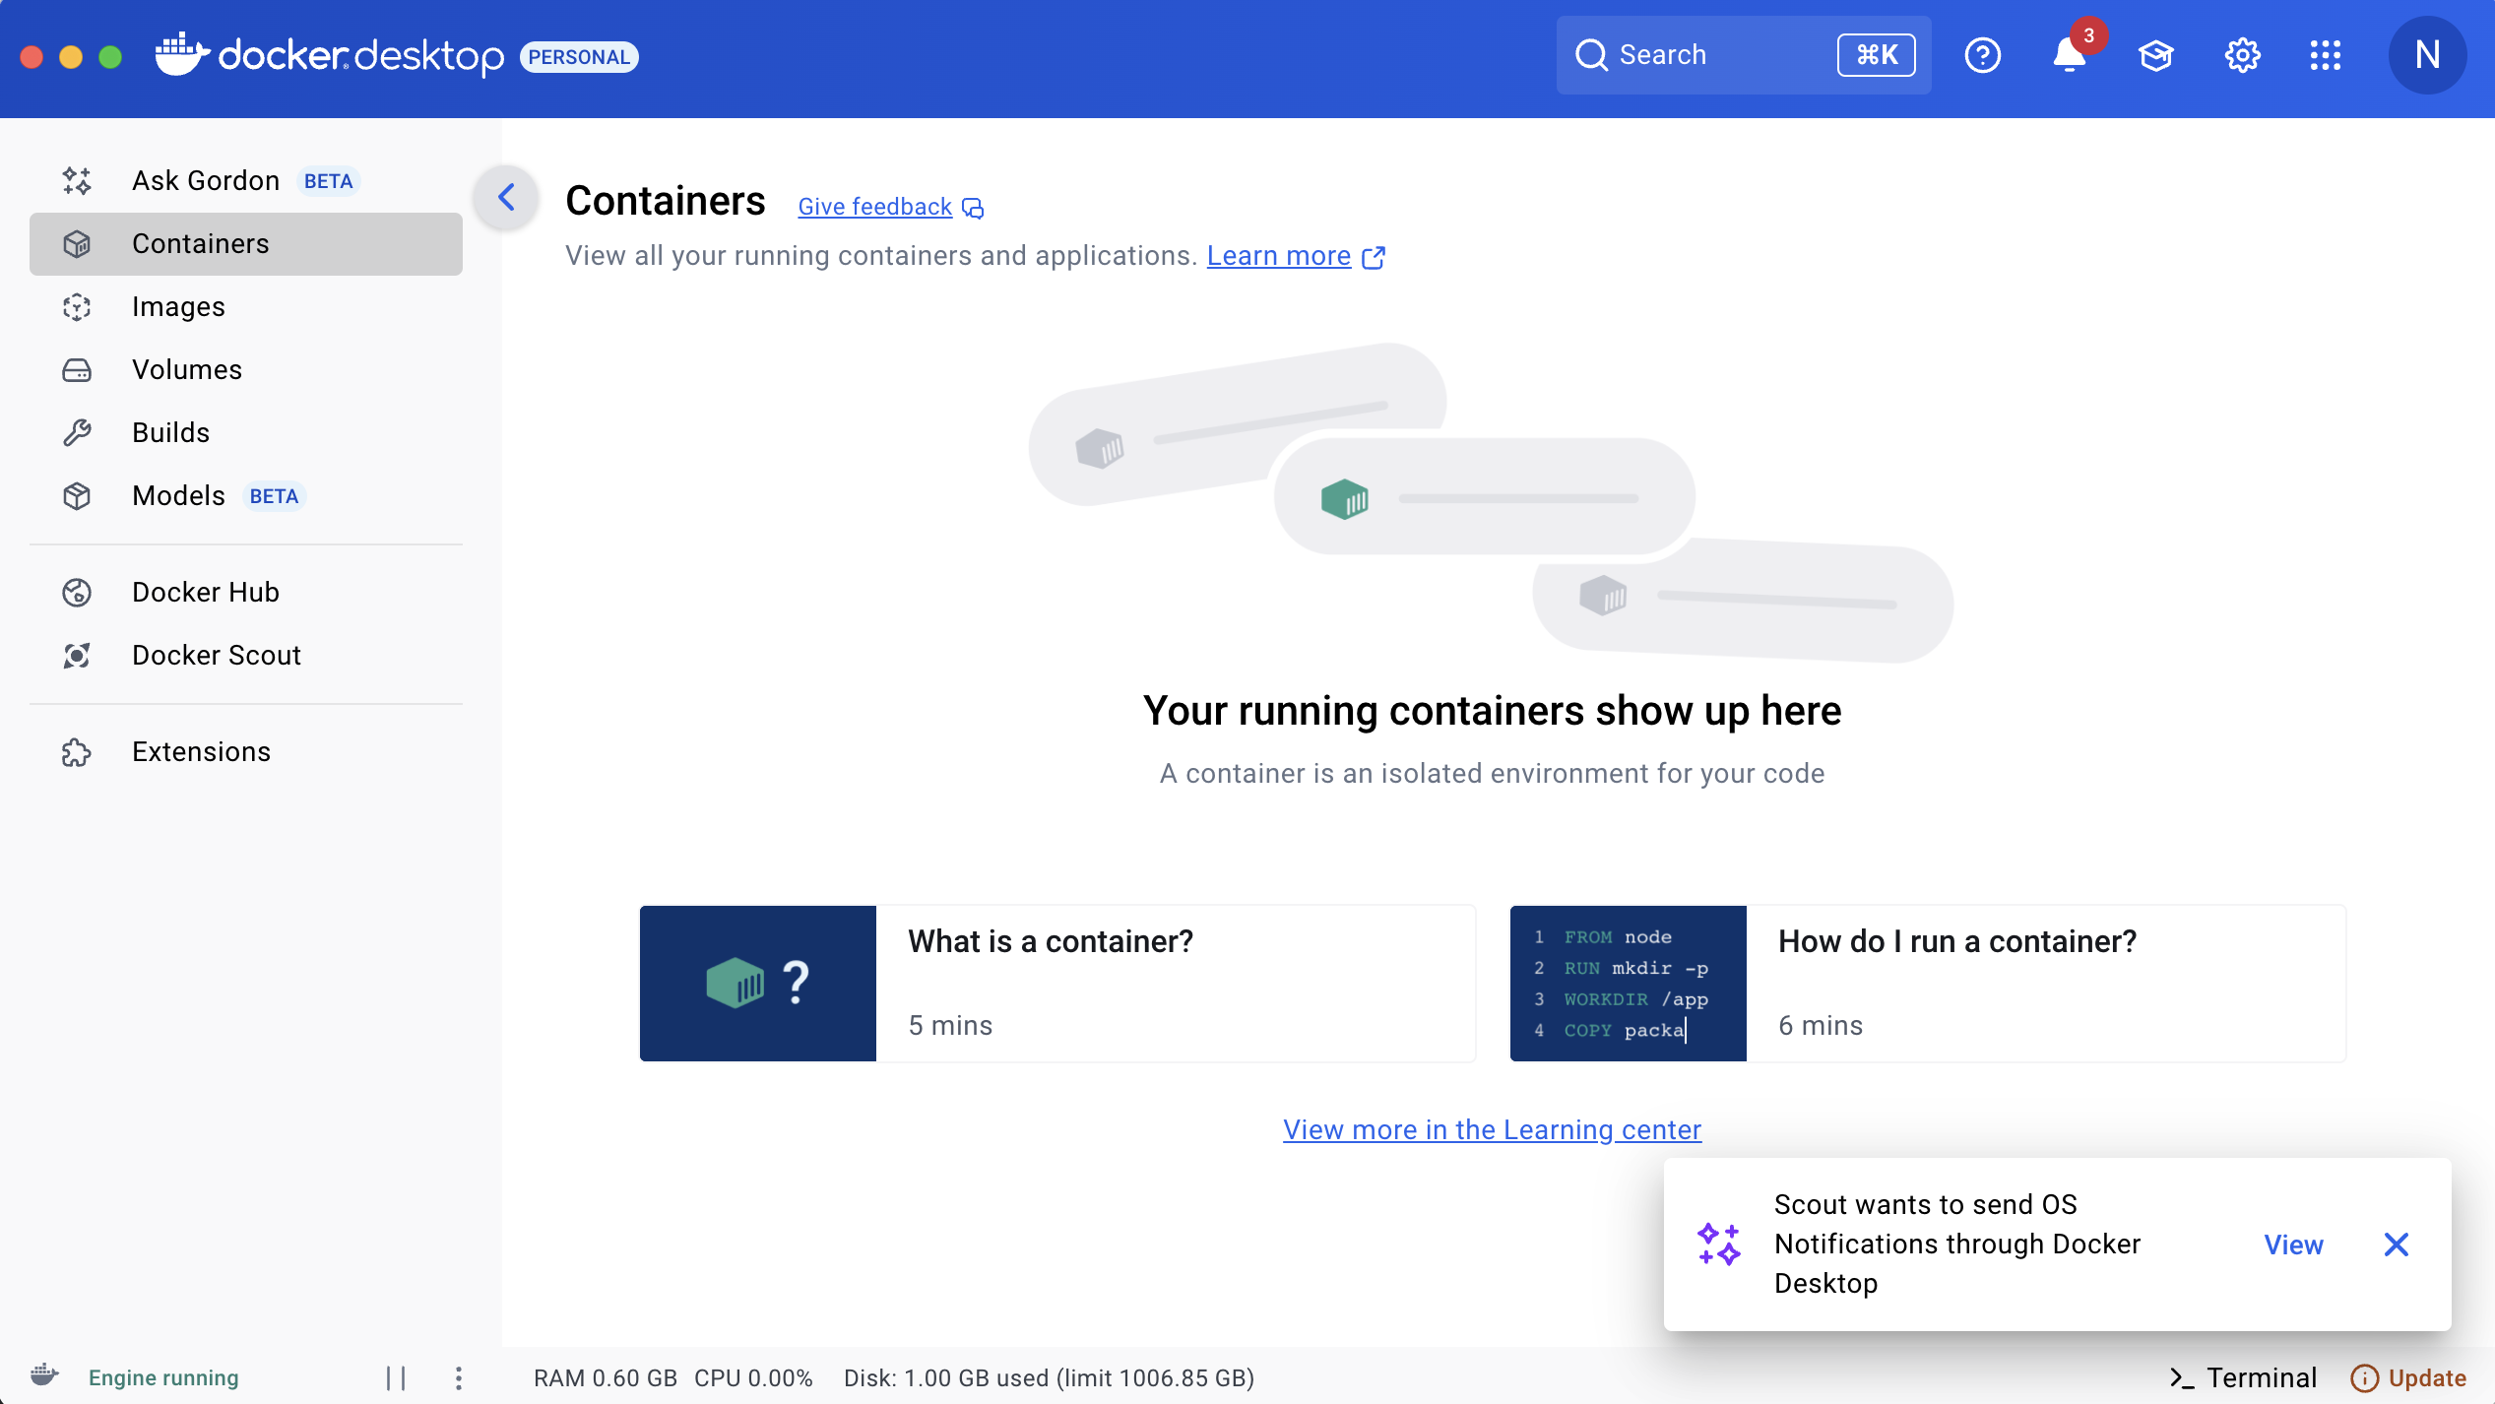Open engine options three-dot menu
Viewport: 2495px width, 1404px height.
click(x=458, y=1377)
